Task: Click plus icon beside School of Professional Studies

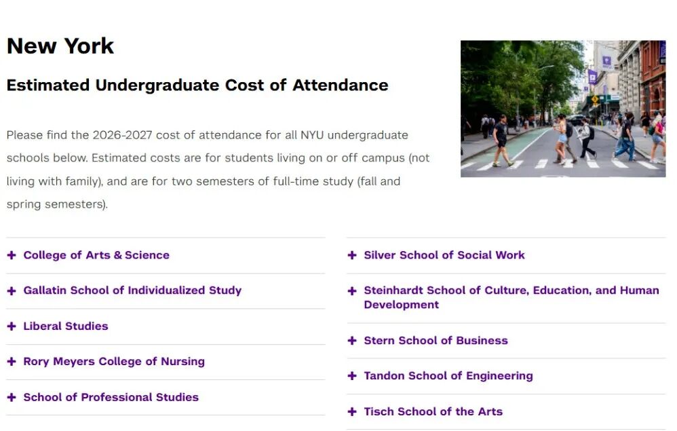Action: (x=12, y=397)
